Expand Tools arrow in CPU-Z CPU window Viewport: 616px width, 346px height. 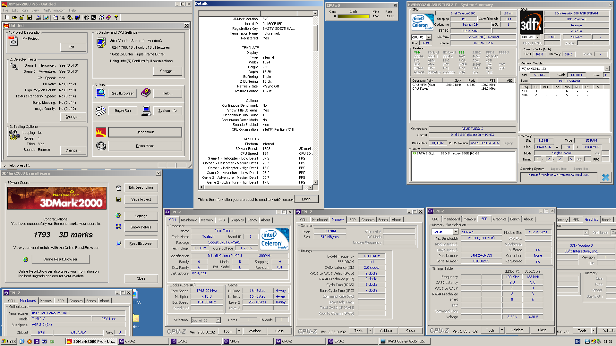click(x=239, y=331)
